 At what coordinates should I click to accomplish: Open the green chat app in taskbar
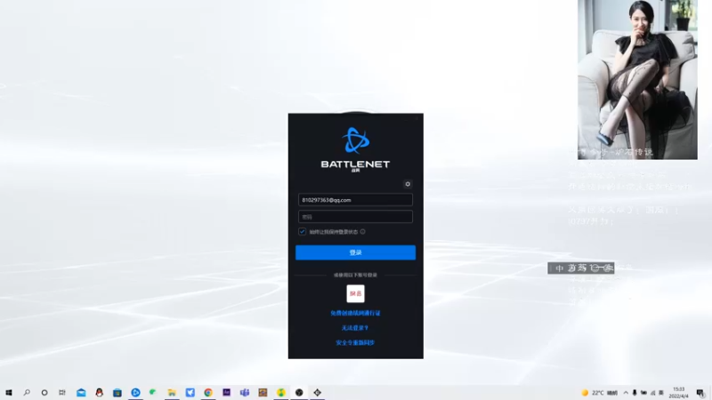pyautogui.click(x=153, y=392)
